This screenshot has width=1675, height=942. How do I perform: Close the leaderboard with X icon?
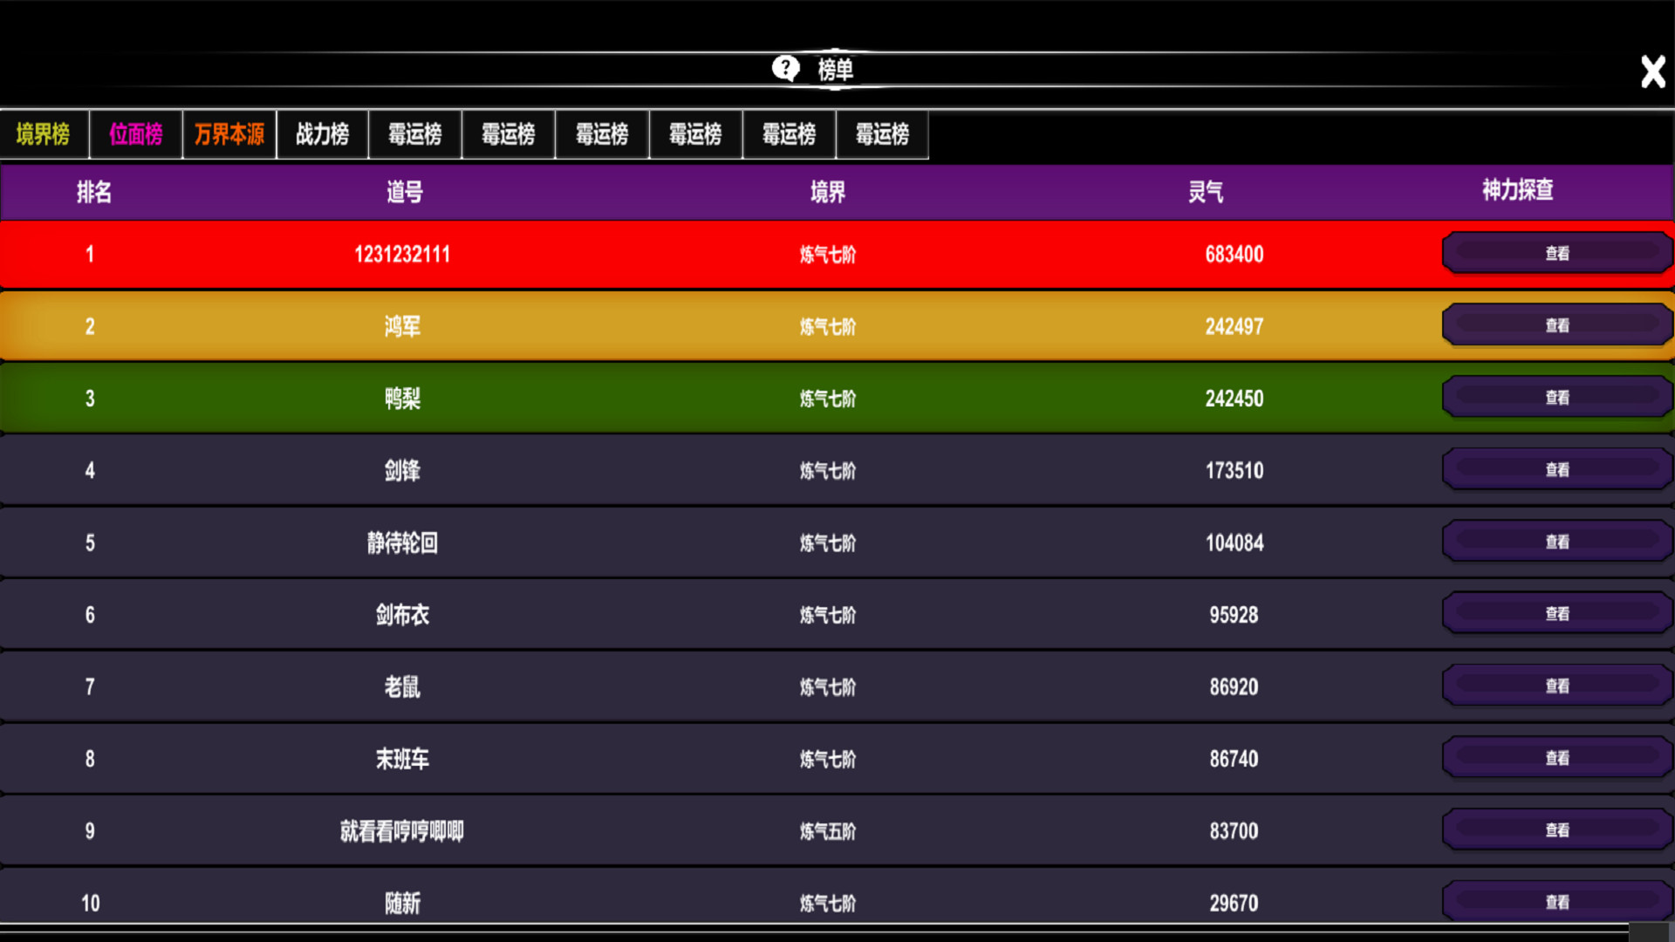pos(1652,72)
